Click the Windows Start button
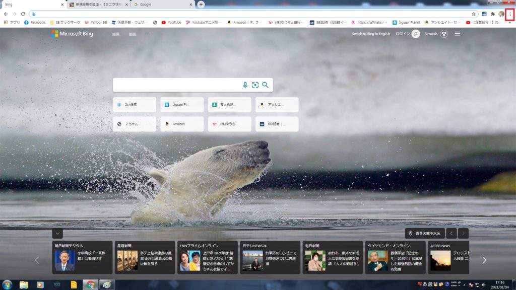 pyautogui.click(x=7, y=284)
